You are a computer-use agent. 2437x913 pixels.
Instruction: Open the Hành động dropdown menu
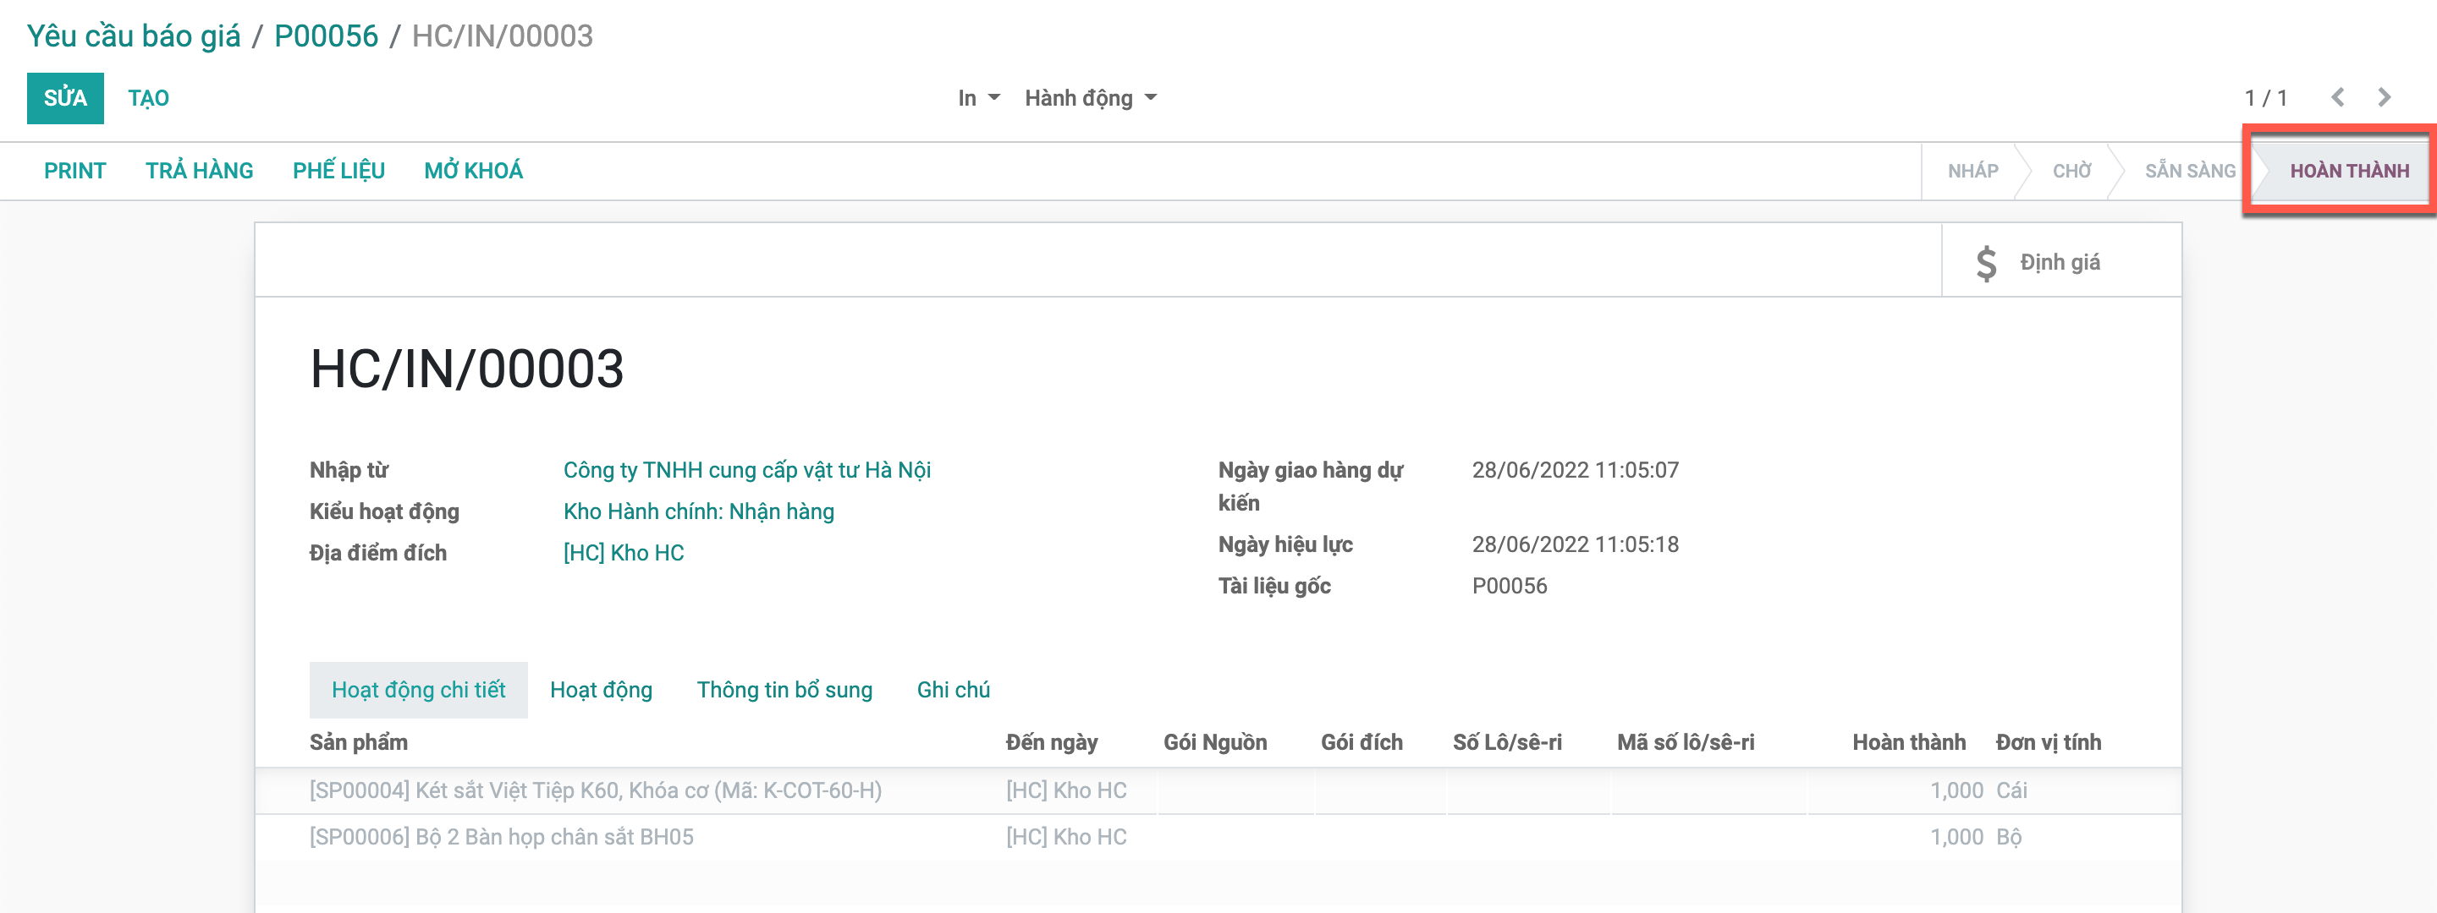point(1090,97)
